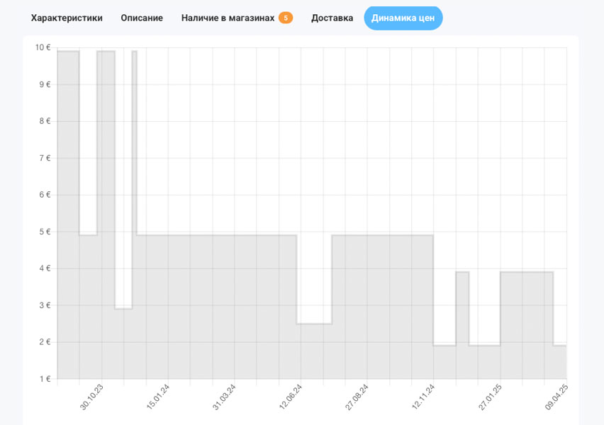This screenshot has width=604, height=425.
Task: Click the final 09.04.25 date label
Action: click(557, 397)
